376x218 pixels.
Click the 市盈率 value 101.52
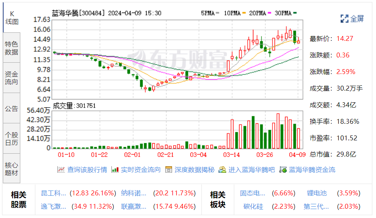click(346, 138)
